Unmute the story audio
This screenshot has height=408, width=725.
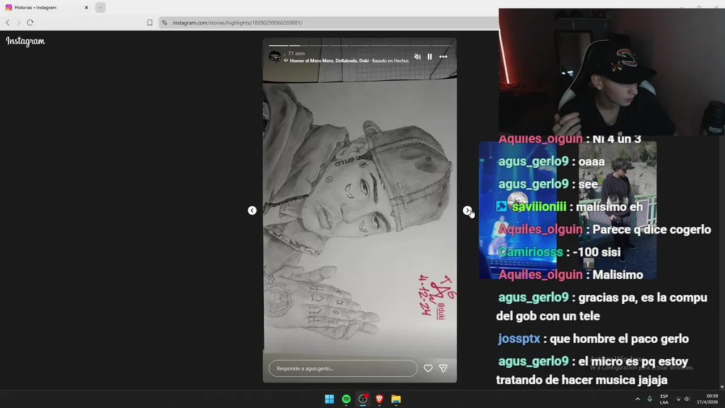[x=417, y=57]
